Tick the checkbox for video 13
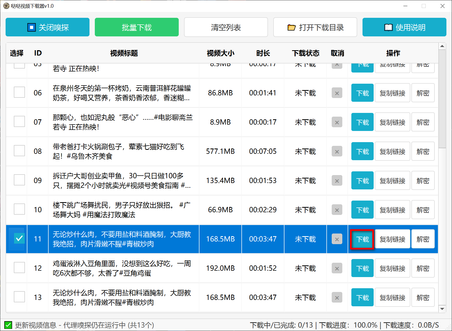 pyautogui.click(x=19, y=297)
